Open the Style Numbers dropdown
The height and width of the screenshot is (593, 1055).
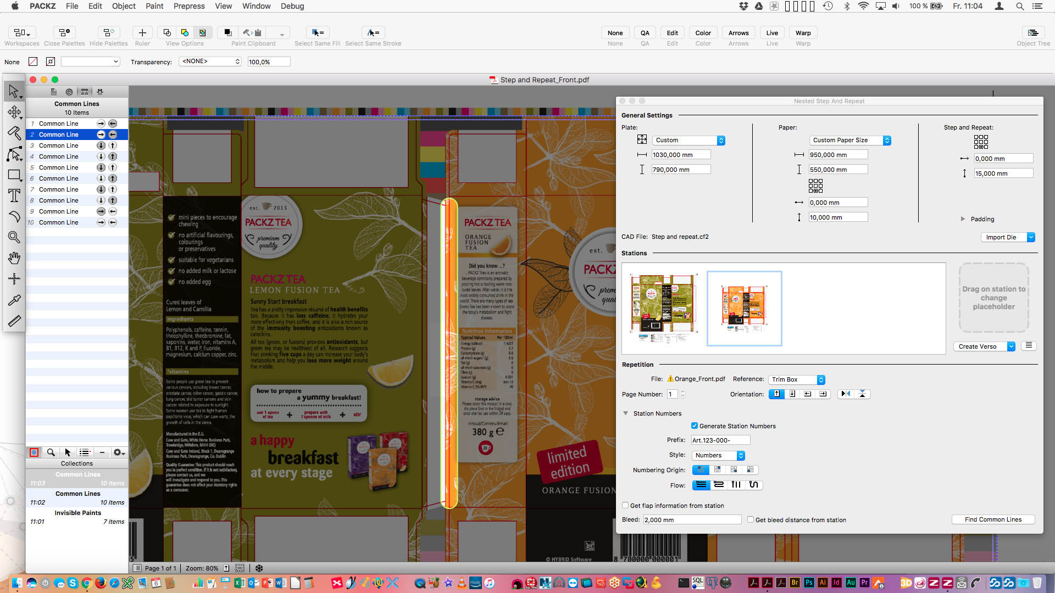718,455
